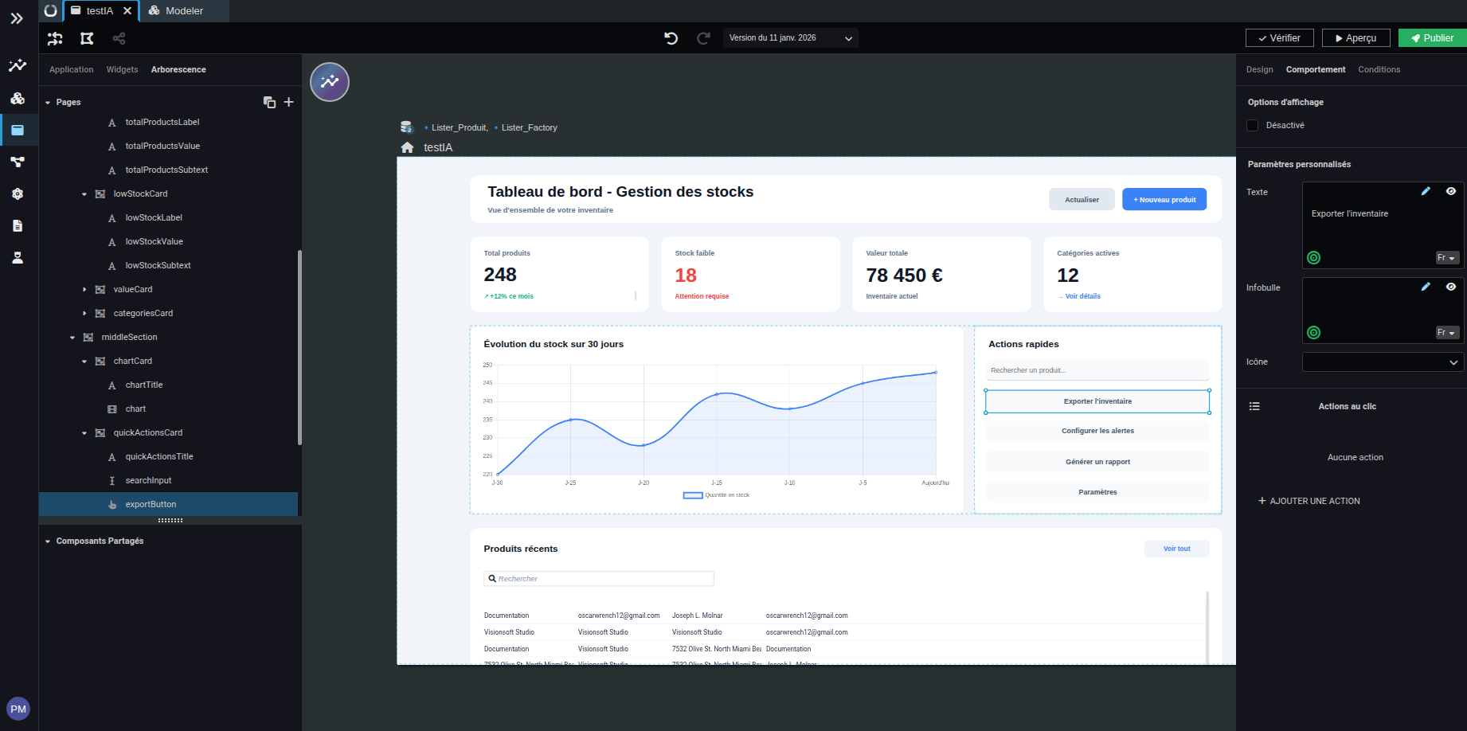Open the round AI assistant sparkle button
The image size is (1467, 731).
tap(330, 82)
